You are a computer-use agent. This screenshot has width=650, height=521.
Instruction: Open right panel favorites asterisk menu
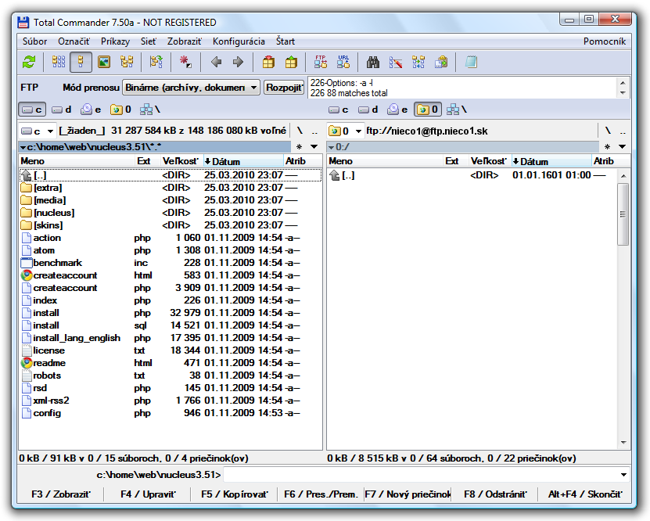pyautogui.click(x=607, y=147)
